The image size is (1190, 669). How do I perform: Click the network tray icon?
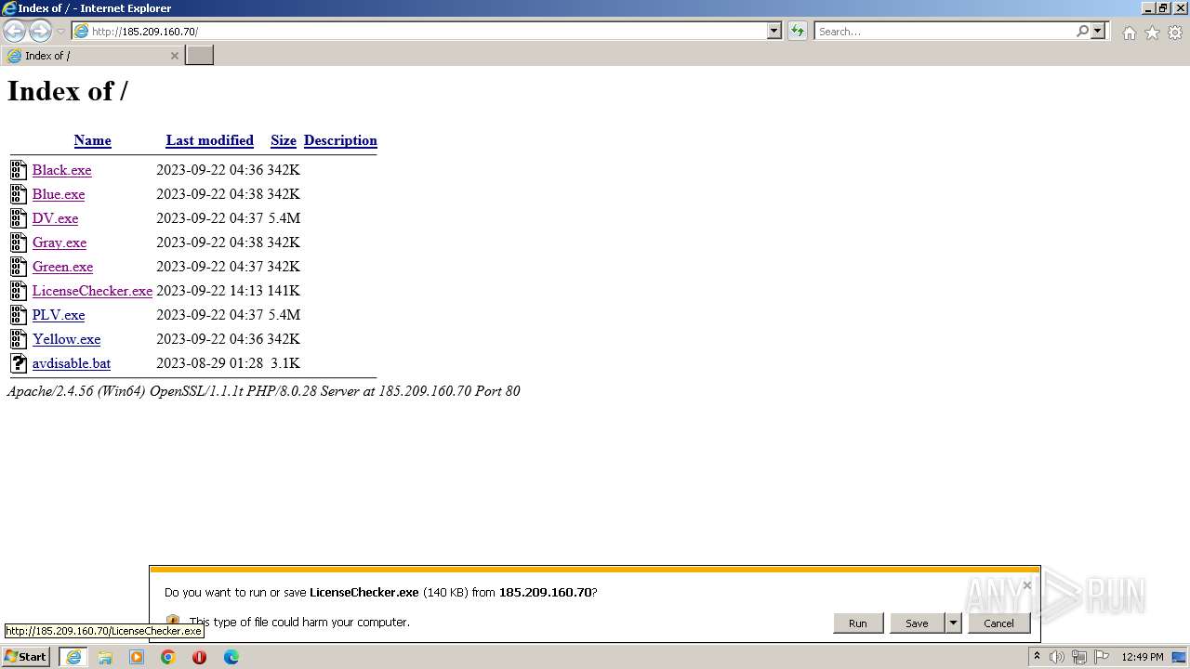click(x=1079, y=657)
